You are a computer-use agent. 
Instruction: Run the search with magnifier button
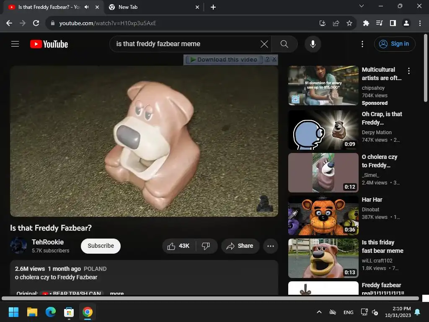point(284,44)
